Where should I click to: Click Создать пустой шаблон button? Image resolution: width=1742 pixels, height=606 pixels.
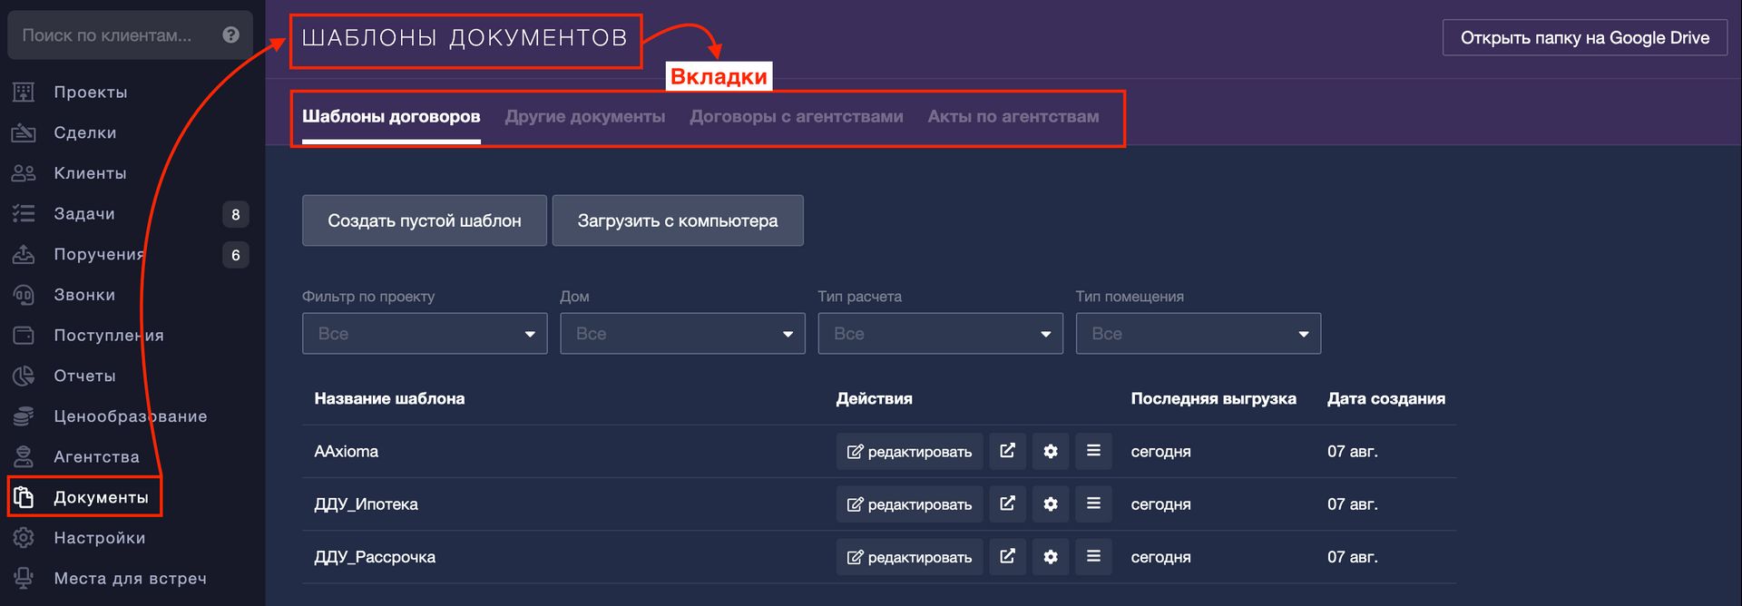point(424,220)
